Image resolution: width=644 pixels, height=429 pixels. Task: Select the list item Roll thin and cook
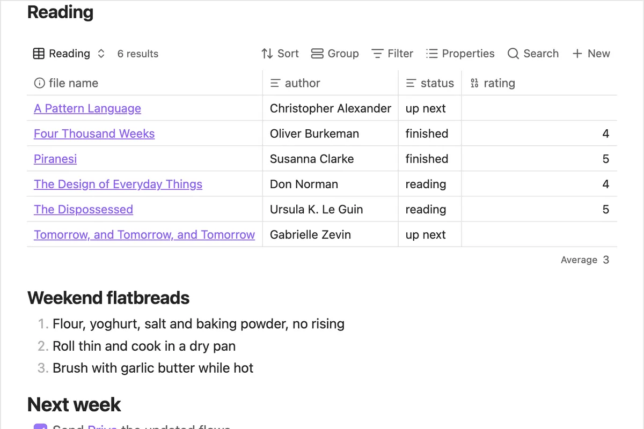click(x=144, y=346)
